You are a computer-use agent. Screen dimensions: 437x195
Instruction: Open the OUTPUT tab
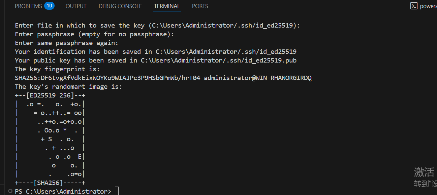[x=76, y=6]
